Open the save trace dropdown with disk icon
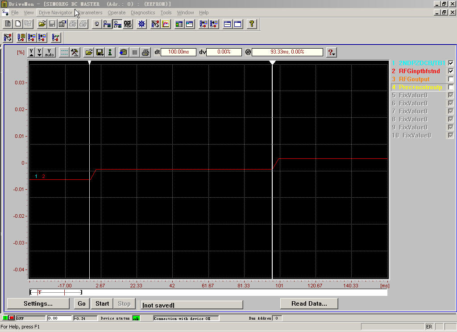This screenshot has height=332, width=457. click(100, 53)
